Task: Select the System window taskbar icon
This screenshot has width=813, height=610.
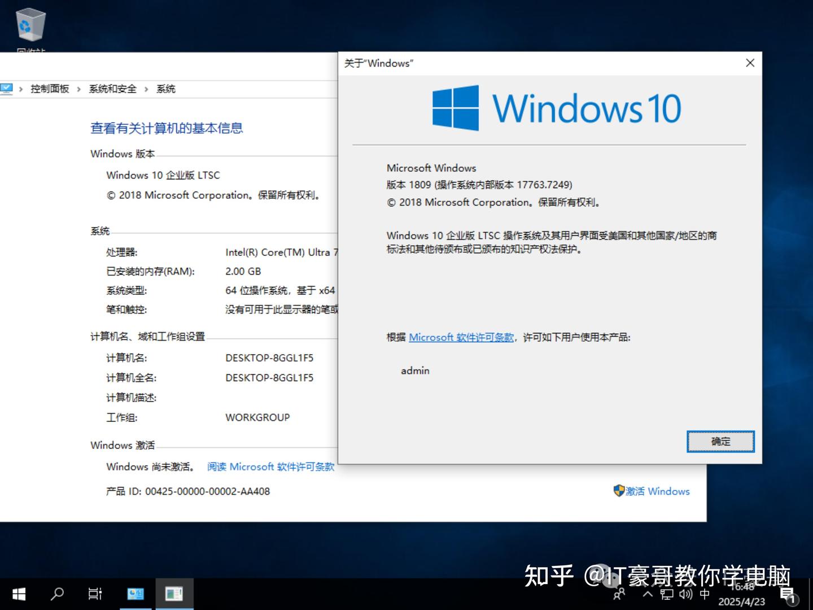Action: (174, 594)
